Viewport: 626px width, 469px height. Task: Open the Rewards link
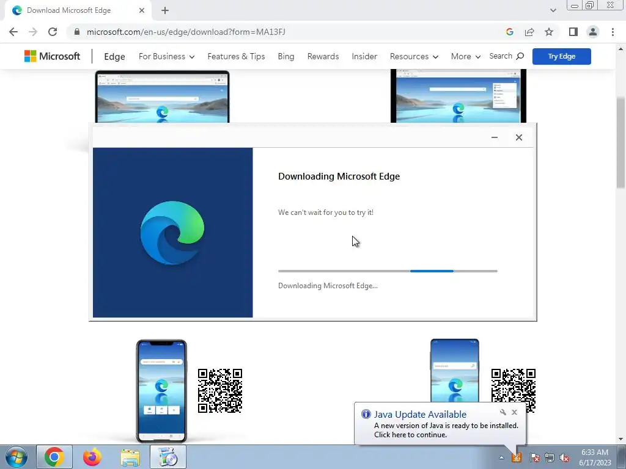coord(323,56)
